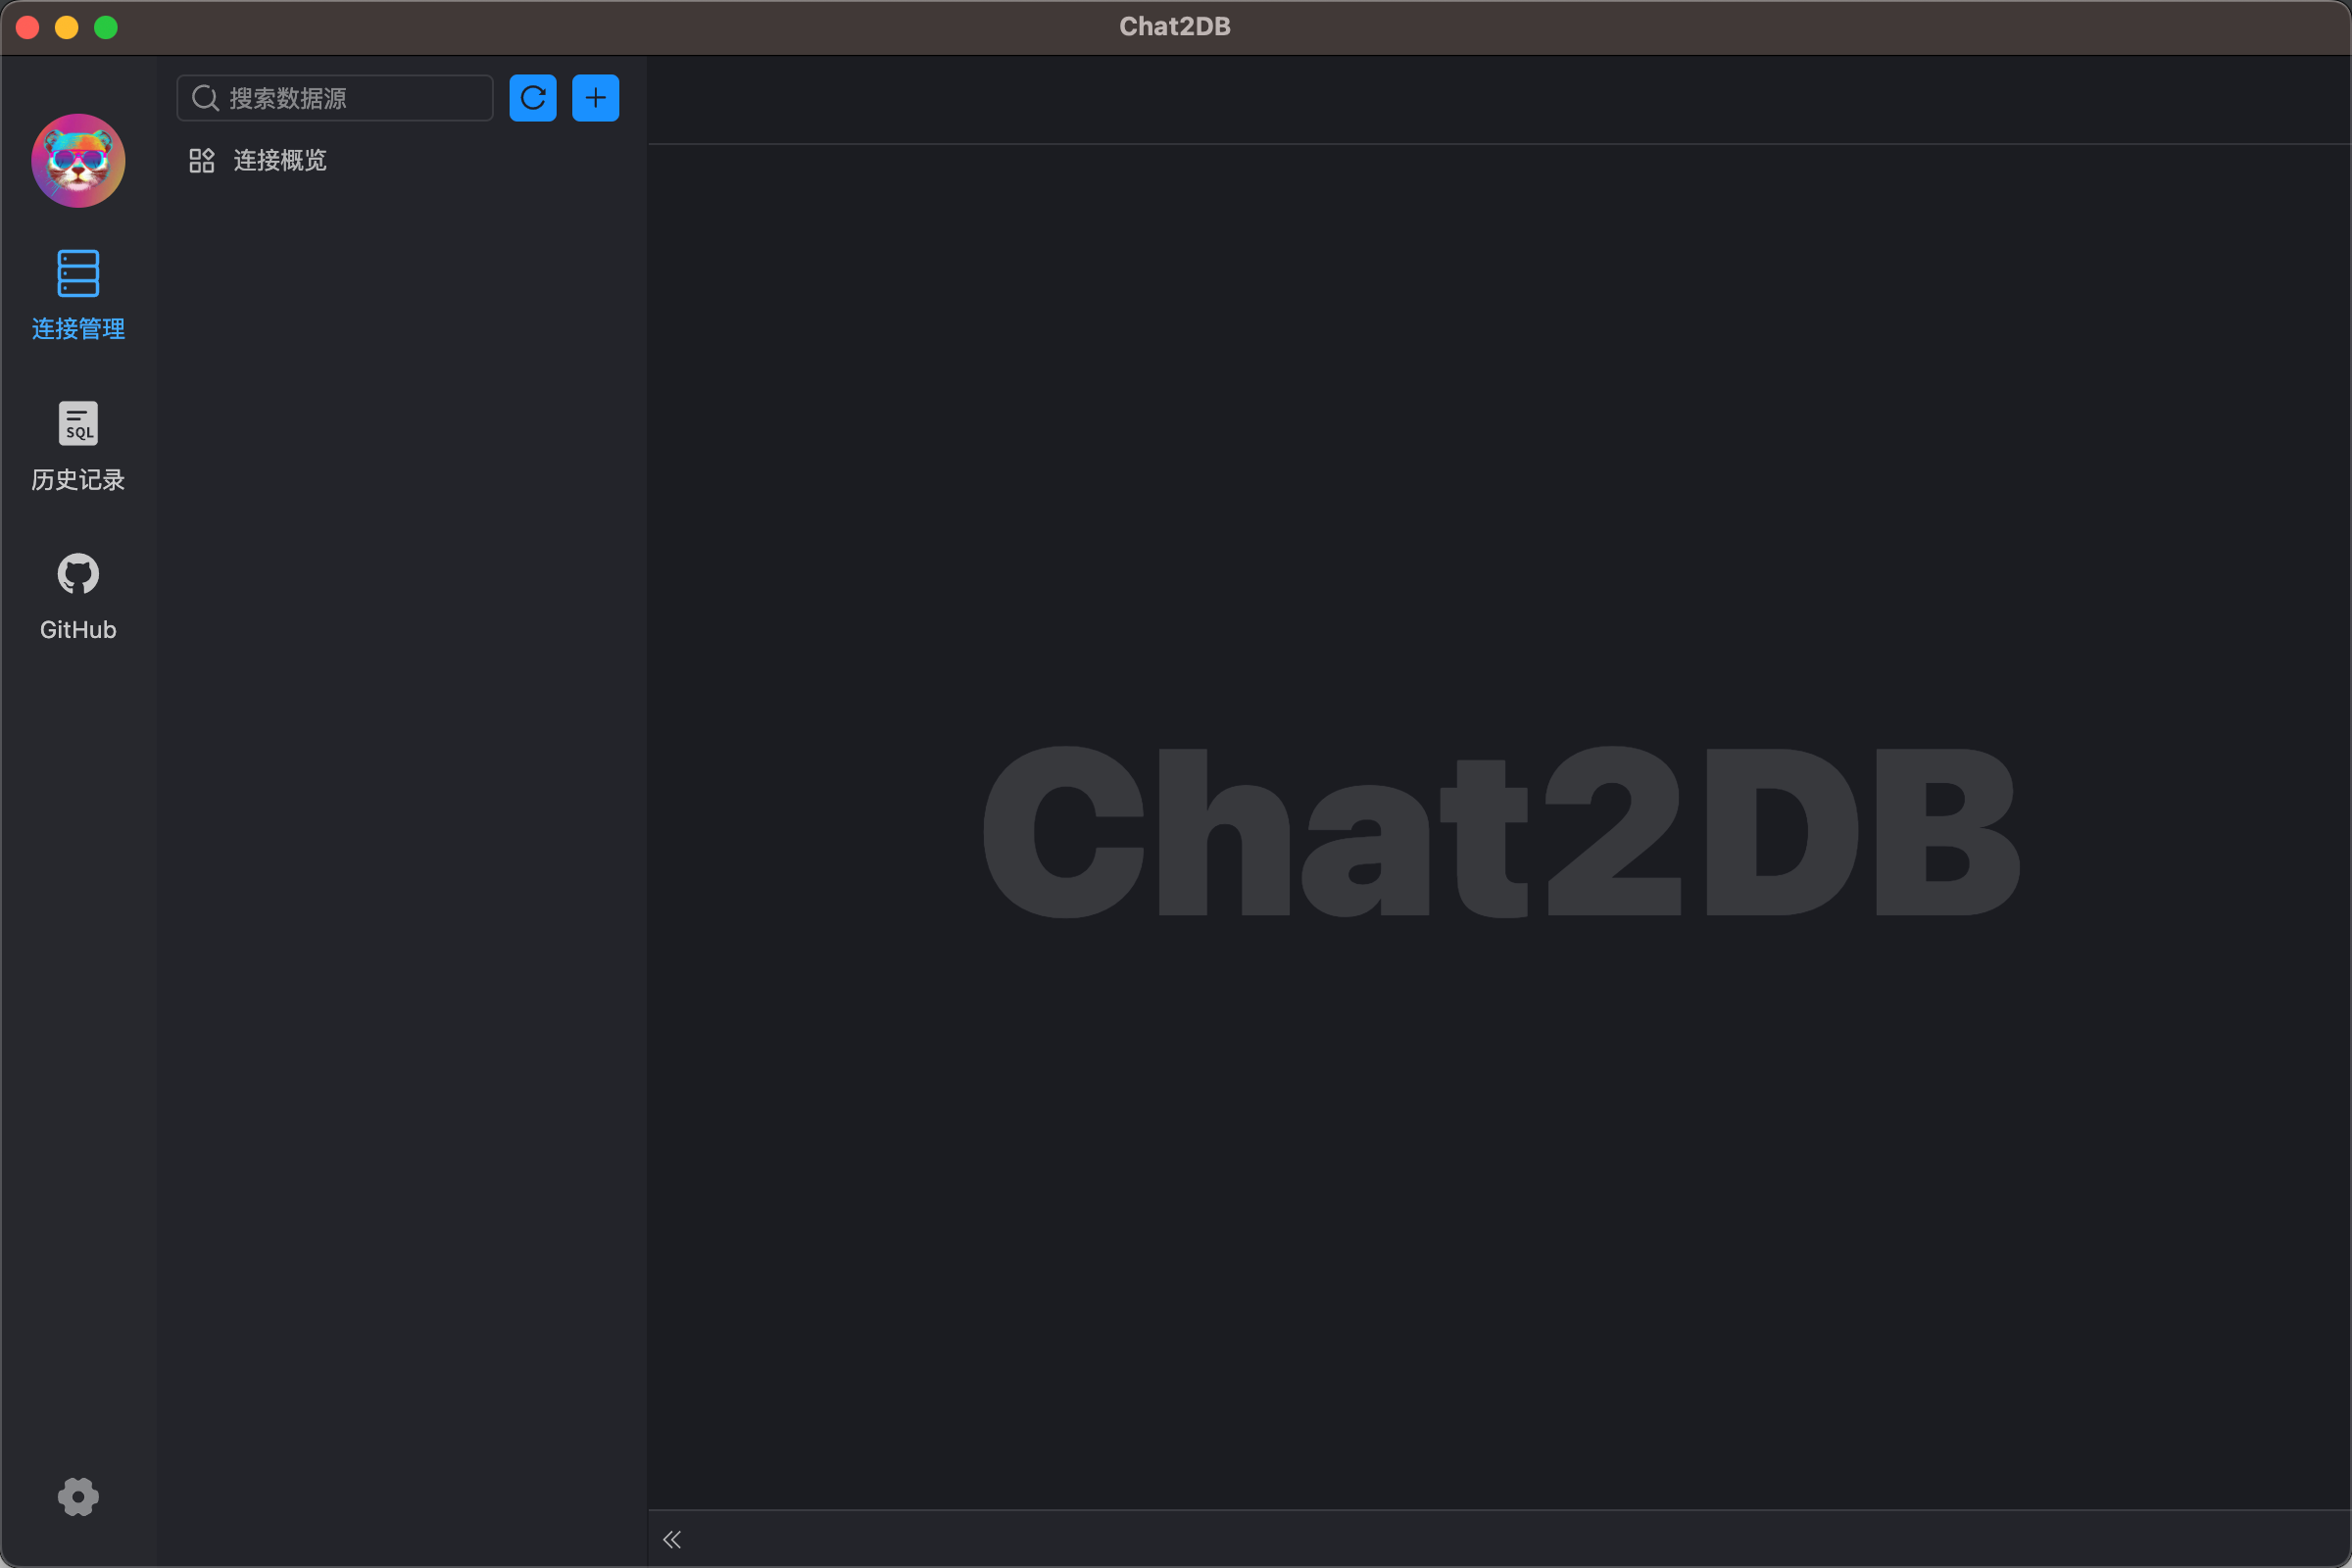This screenshot has height=1568, width=2352.
Task: Click the green zoom traffic light button
Action: click(x=106, y=27)
